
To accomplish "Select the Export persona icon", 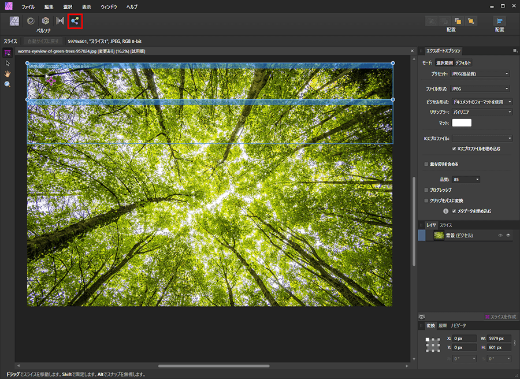I will tap(75, 21).
